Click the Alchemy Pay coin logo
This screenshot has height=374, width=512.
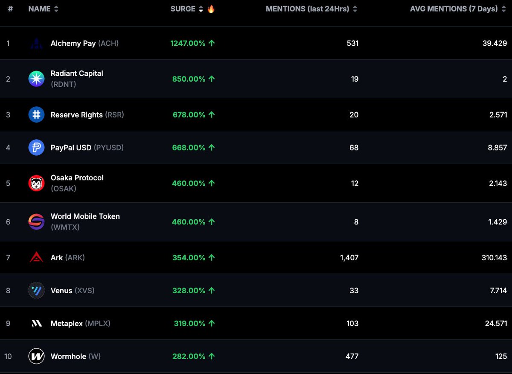coord(36,43)
